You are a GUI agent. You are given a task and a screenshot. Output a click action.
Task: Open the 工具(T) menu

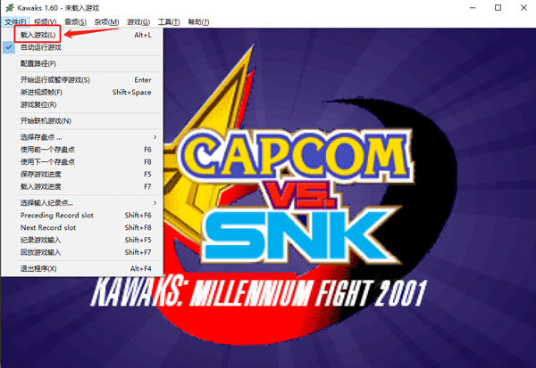click(x=169, y=21)
